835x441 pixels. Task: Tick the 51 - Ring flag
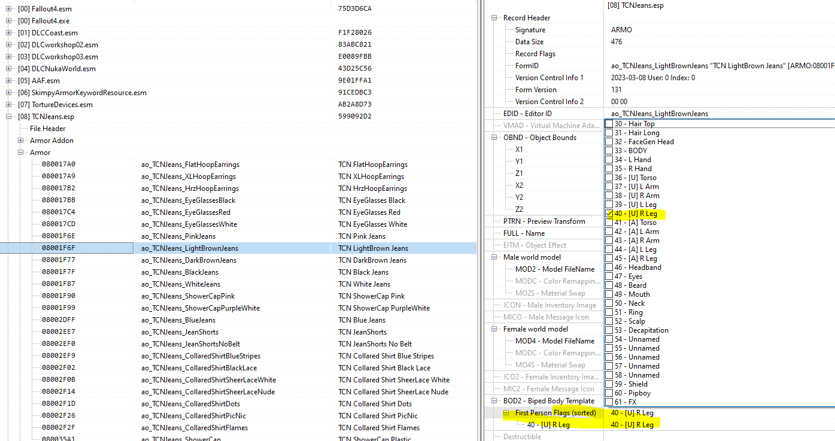coord(609,312)
